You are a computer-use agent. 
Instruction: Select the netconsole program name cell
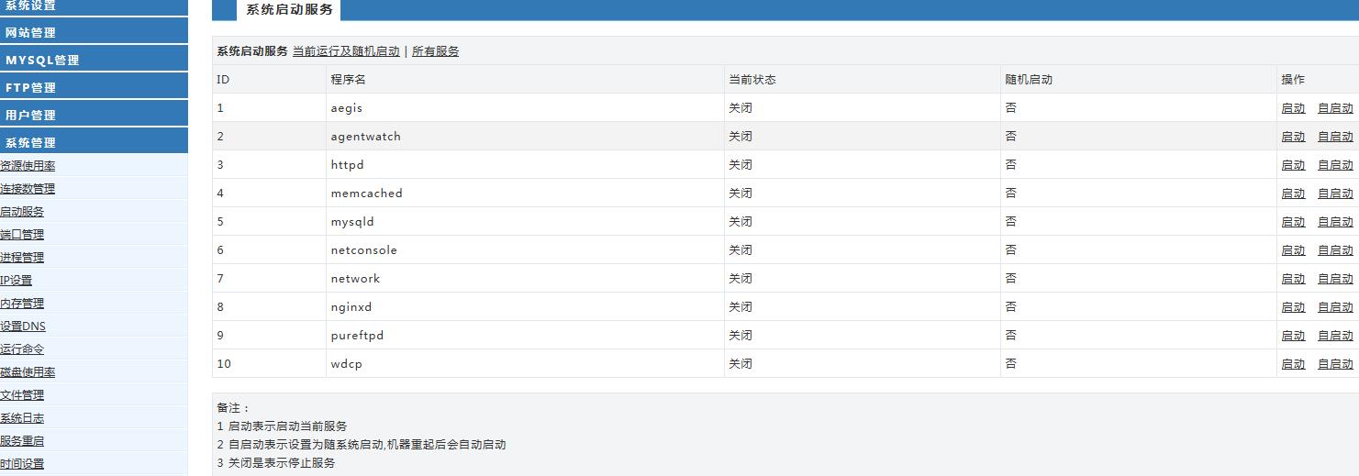(525, 250)
